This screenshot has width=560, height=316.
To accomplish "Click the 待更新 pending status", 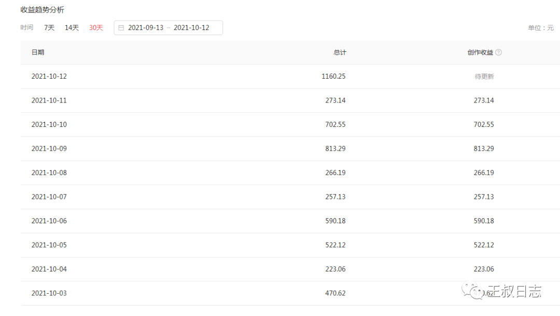I will pyautogui.click(x=484, y=77).
